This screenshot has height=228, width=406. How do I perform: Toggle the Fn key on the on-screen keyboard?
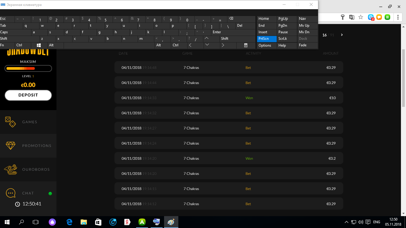(x=7, y=45)
